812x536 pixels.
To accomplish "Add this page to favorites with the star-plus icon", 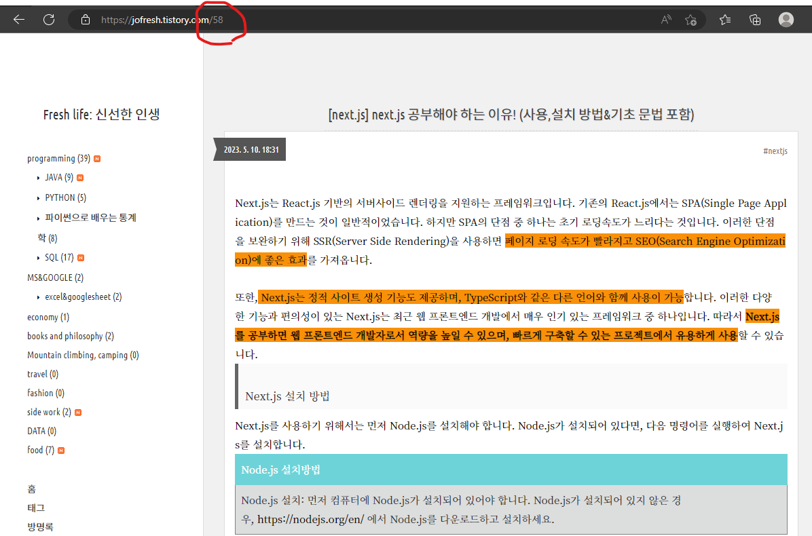I will coord(691,20).
